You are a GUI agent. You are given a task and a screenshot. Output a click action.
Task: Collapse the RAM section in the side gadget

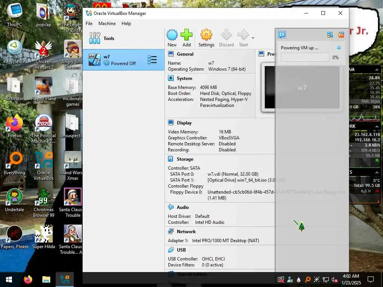(377, 70)
